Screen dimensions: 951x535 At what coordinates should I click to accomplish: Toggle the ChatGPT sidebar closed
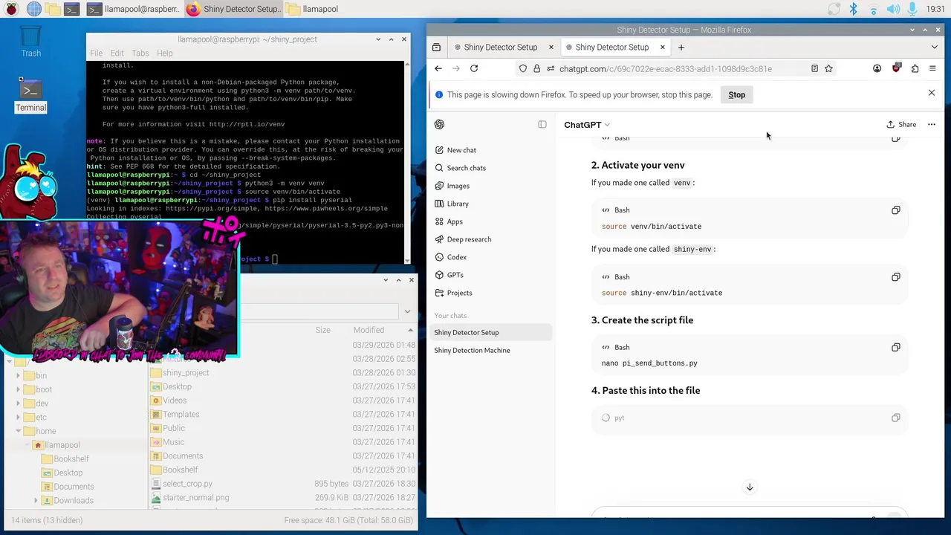coord(542,124)
